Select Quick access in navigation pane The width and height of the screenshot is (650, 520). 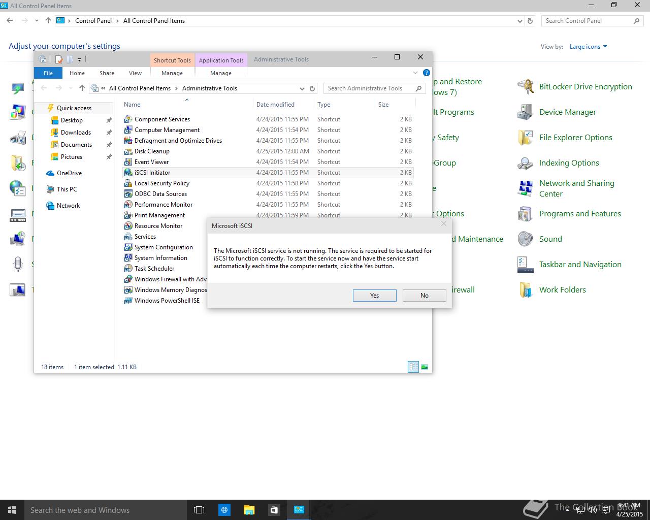(x=74, y=108)
